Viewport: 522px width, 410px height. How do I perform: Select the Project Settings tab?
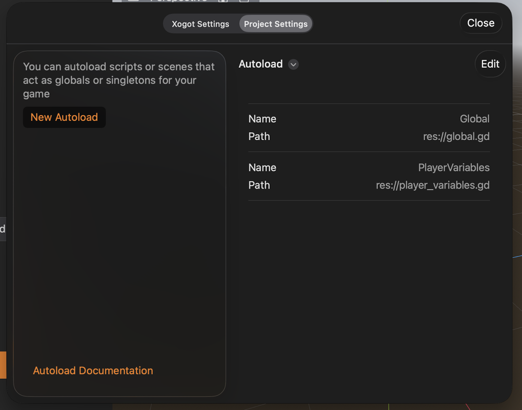(x=276, y=24)
